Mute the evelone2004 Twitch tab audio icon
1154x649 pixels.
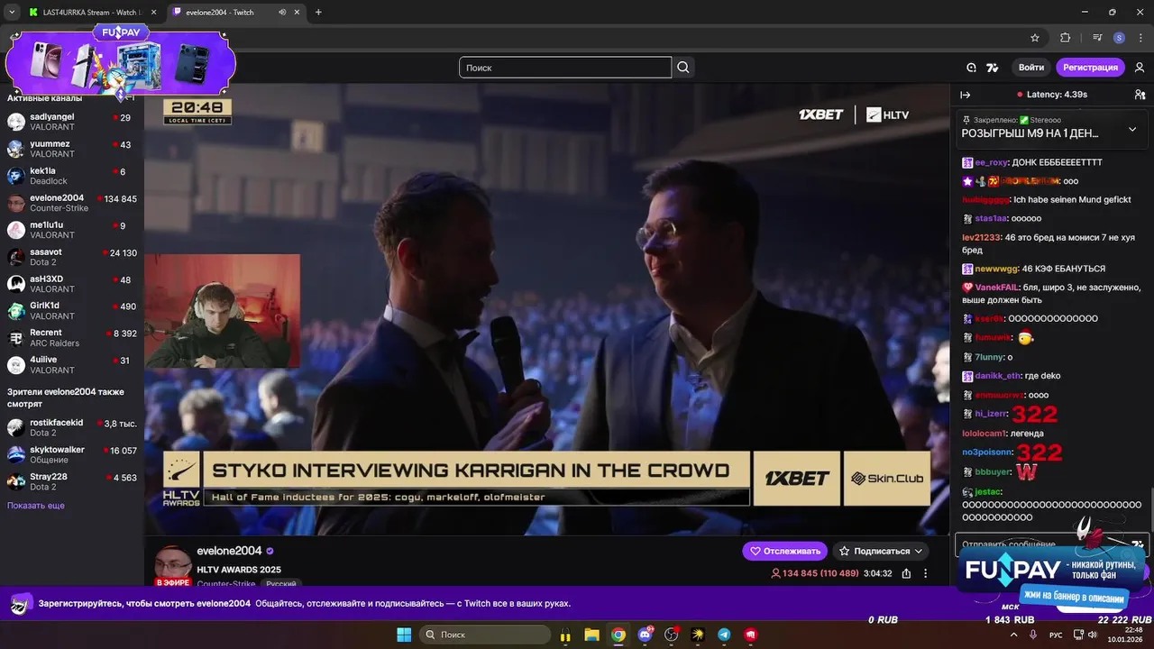pyautogui.click(x=282, y=13)
